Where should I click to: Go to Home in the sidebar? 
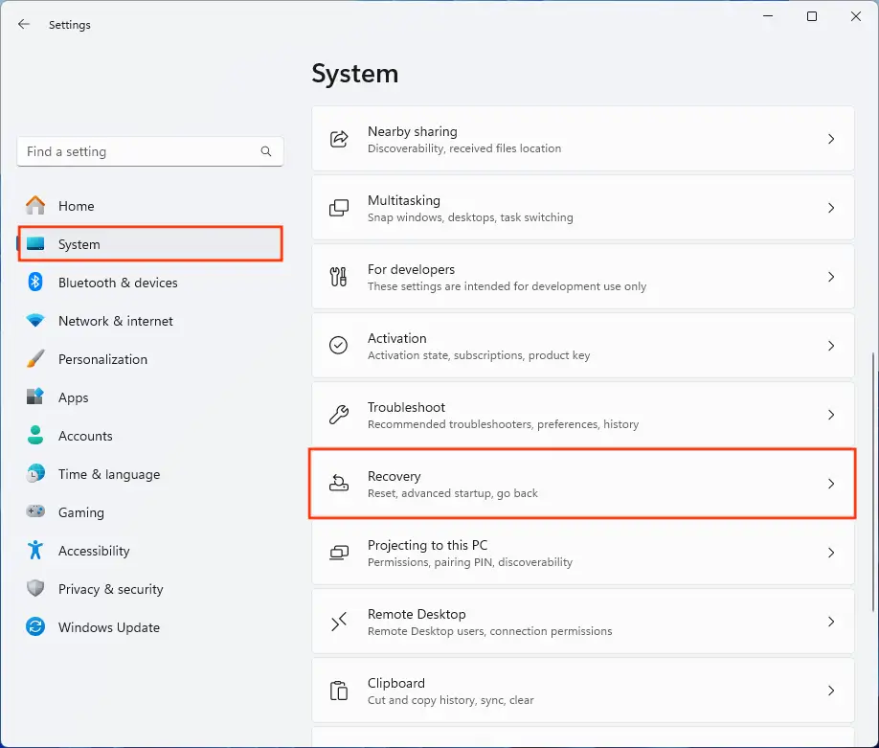pos(77,206)
